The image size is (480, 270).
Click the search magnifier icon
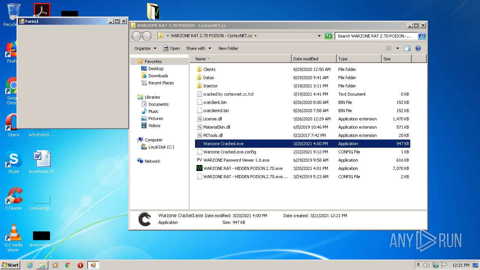click(x=422, y=36)
